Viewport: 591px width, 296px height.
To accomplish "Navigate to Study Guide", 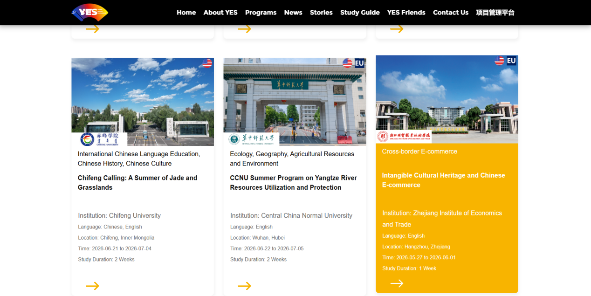I will click(360, 13).
